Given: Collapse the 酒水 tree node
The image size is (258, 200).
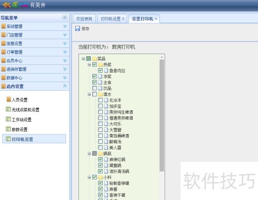Looking at the screenshot, I should coord(89,94).
